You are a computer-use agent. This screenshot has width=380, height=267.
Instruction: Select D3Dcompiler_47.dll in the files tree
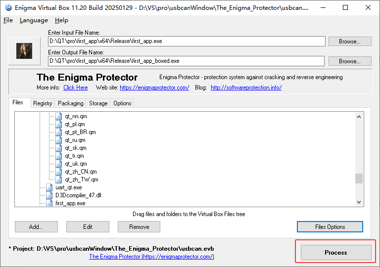tap(78, 195)
